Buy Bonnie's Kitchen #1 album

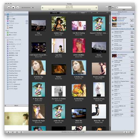[x=132, y=26]
